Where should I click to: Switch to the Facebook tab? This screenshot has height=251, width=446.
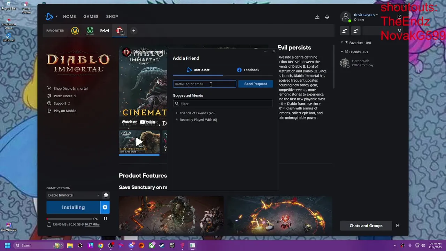click(x=248, y=70)
